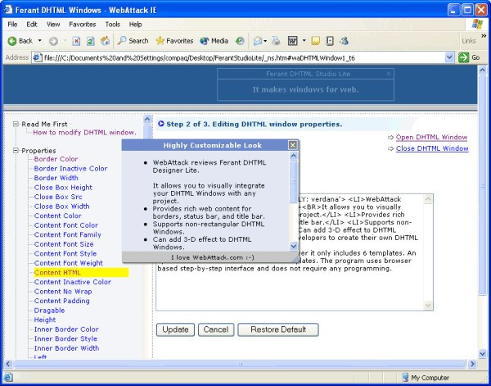Select Inner Border Color property

pyautogui.click(x=66, y=329)
